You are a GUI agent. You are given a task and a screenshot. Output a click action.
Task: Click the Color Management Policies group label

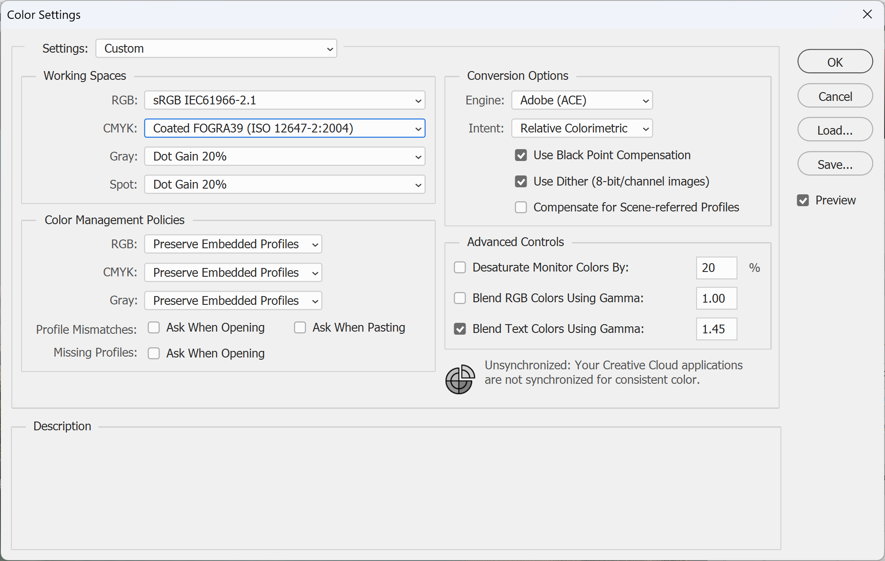pos(115,220)
